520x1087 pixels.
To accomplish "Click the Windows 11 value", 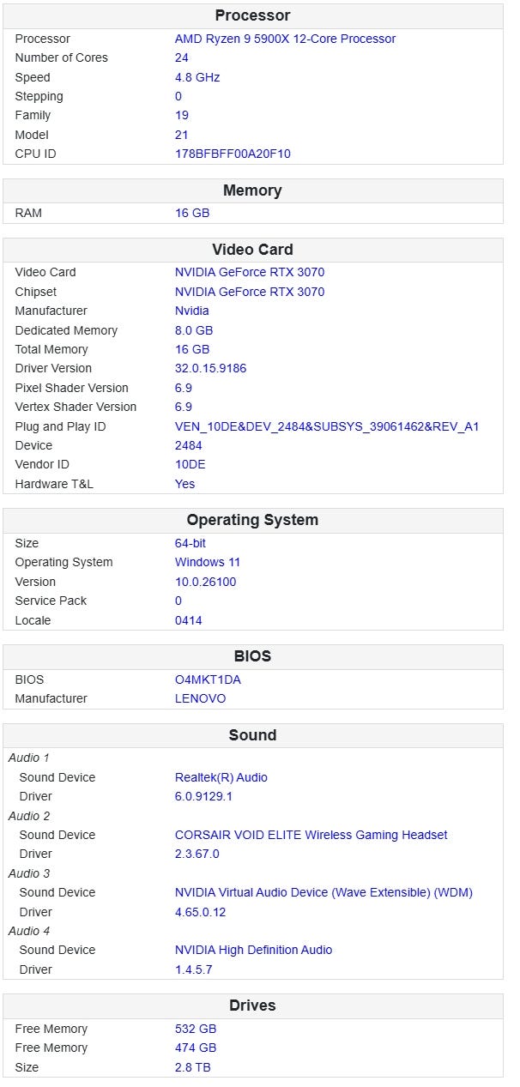I will 208,562.
